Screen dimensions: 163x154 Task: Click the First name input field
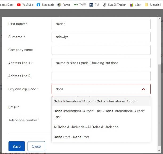pyautogui.click(x=101, y=24)
